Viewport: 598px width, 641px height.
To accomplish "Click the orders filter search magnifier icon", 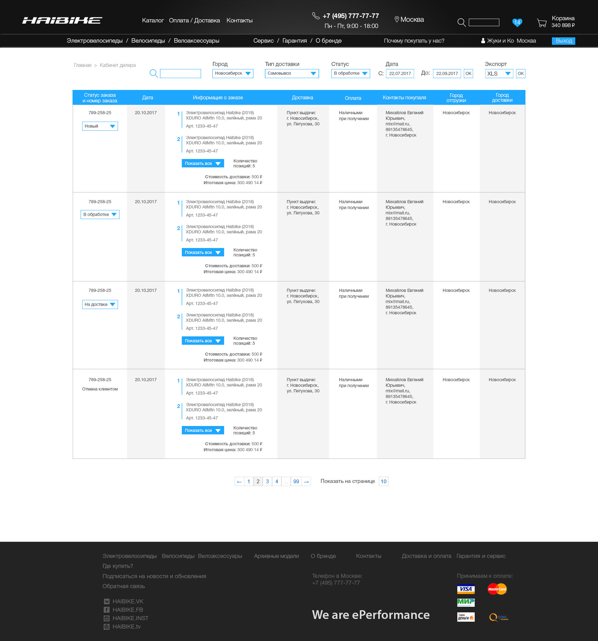I will [153, 73].
